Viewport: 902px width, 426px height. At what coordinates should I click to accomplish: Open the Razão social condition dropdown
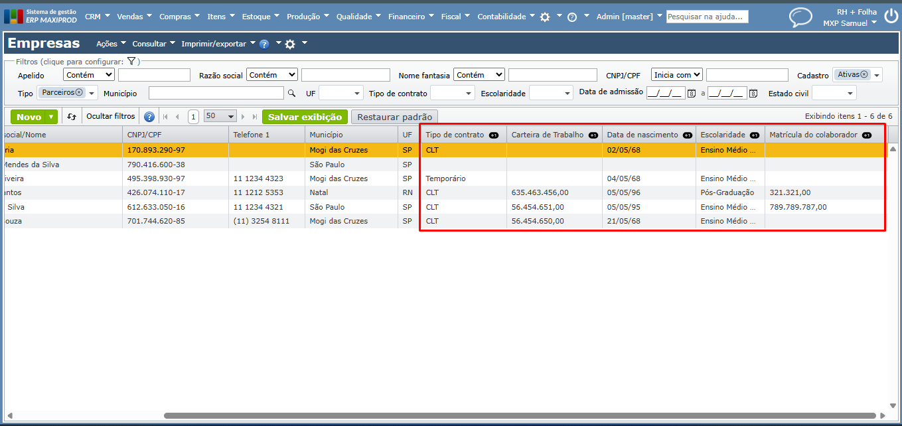tap(271, 75)
